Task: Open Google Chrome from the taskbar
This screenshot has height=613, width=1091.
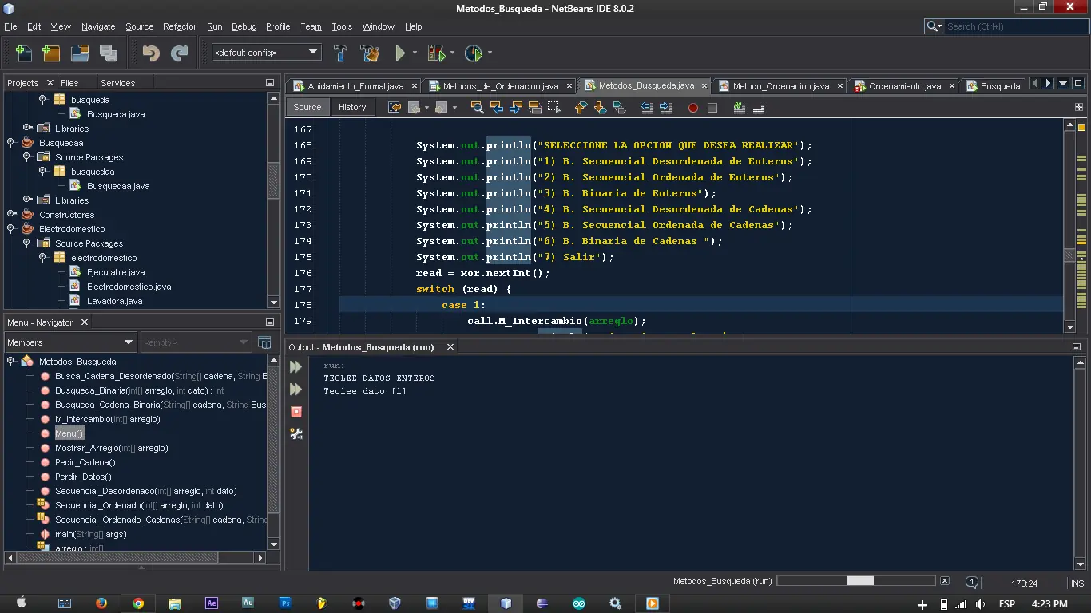Action: [137, 603]
